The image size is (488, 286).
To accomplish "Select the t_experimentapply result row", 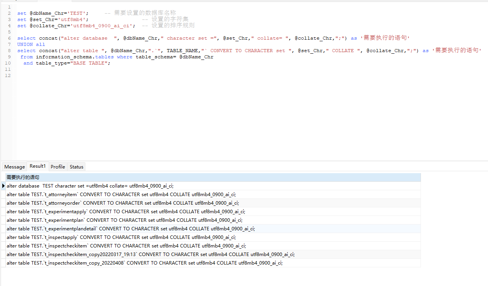I will point(213,211).
